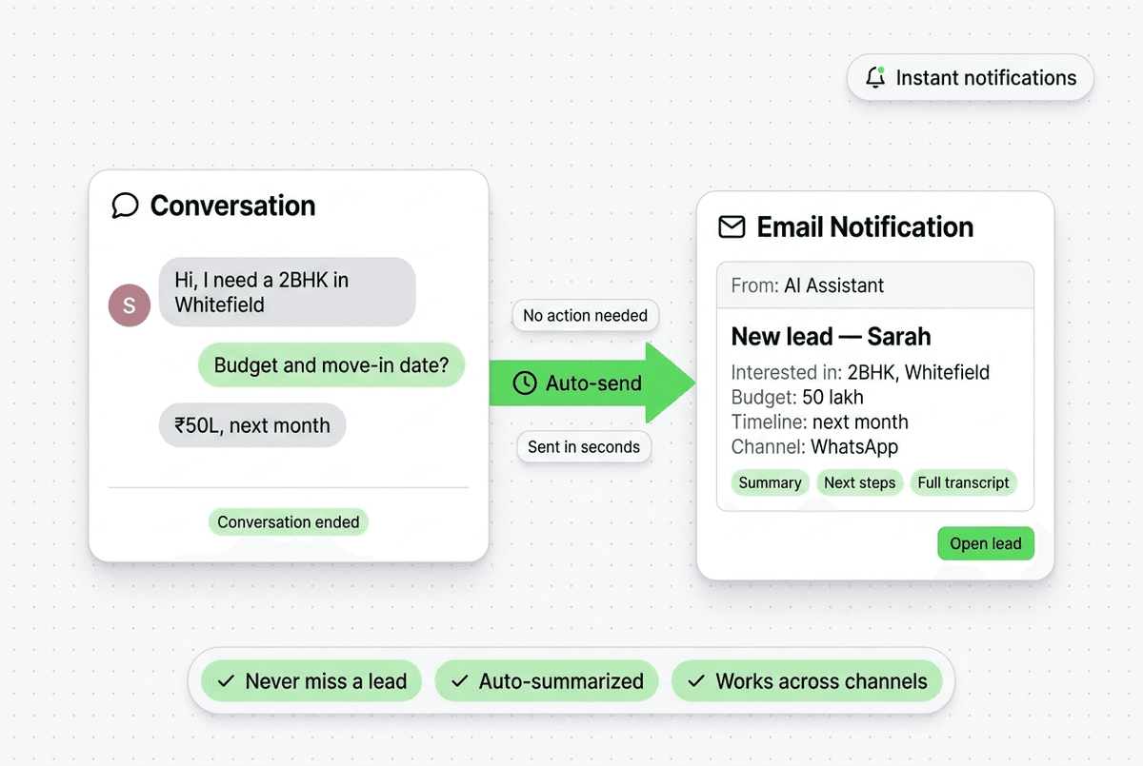Click the checkmark beside Never miss a lead

pos(226,681)
